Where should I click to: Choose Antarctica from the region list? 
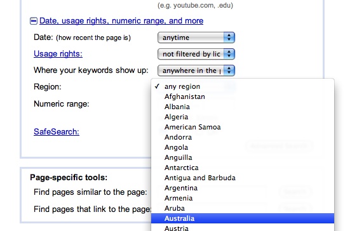pyautogui.click(x=243, y=168)
